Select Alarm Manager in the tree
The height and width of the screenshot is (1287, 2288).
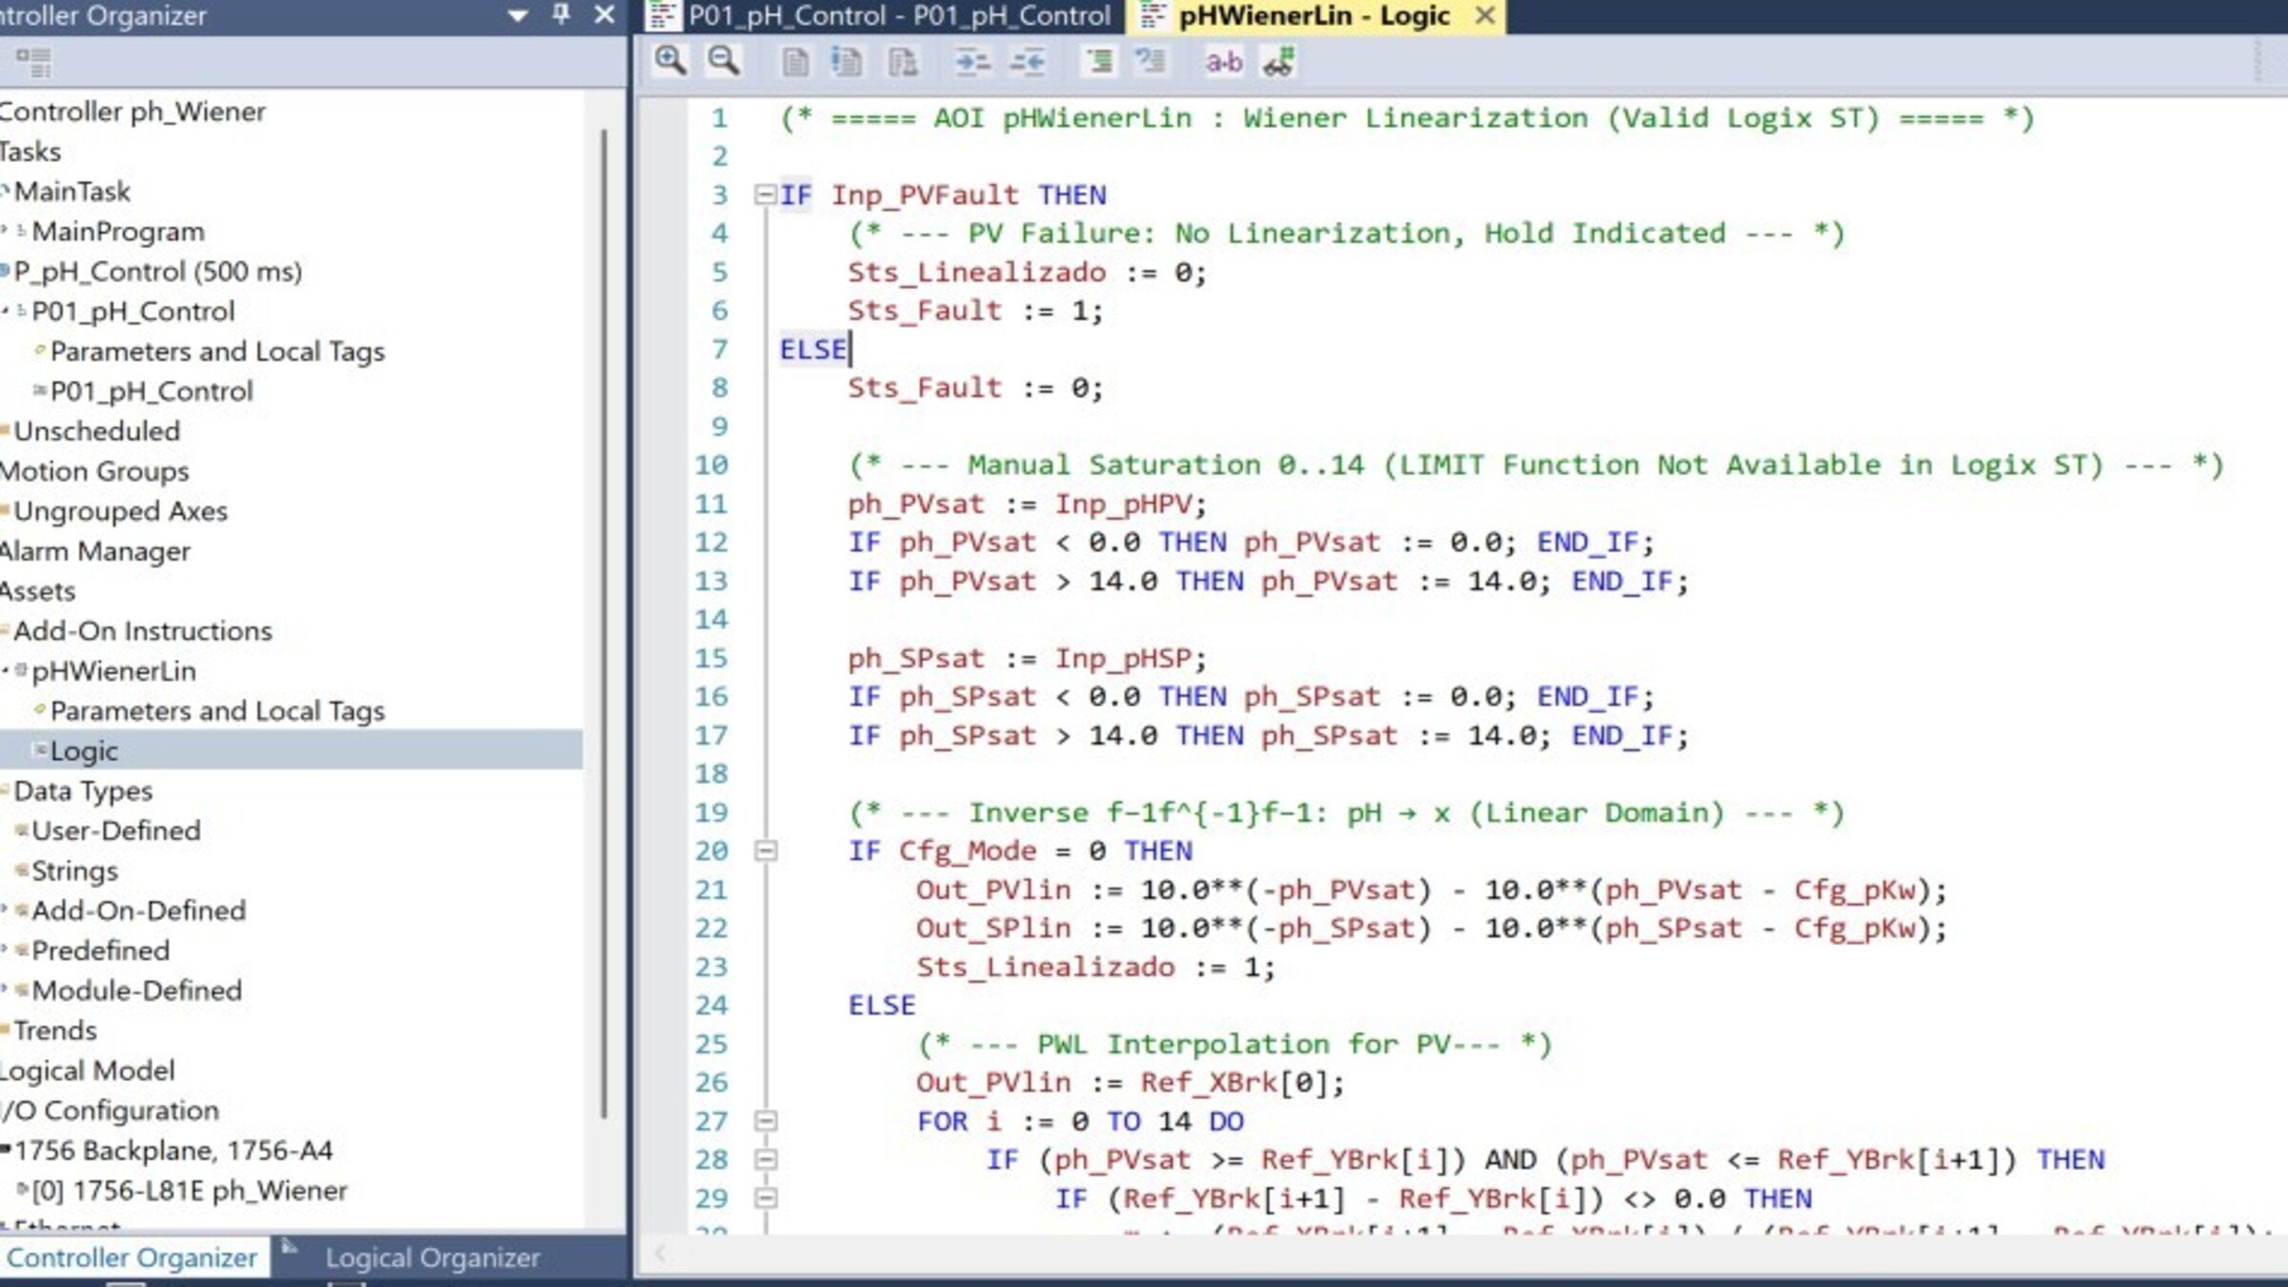[94, 551]
